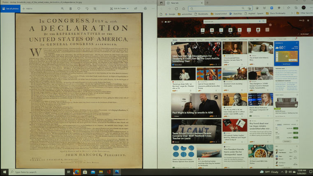Click the taskbar clock showing 12:09 AM

tap(301, 172)
